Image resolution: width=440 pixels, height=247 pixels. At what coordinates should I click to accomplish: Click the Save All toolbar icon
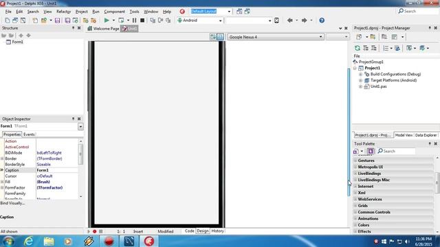(67, 21)
